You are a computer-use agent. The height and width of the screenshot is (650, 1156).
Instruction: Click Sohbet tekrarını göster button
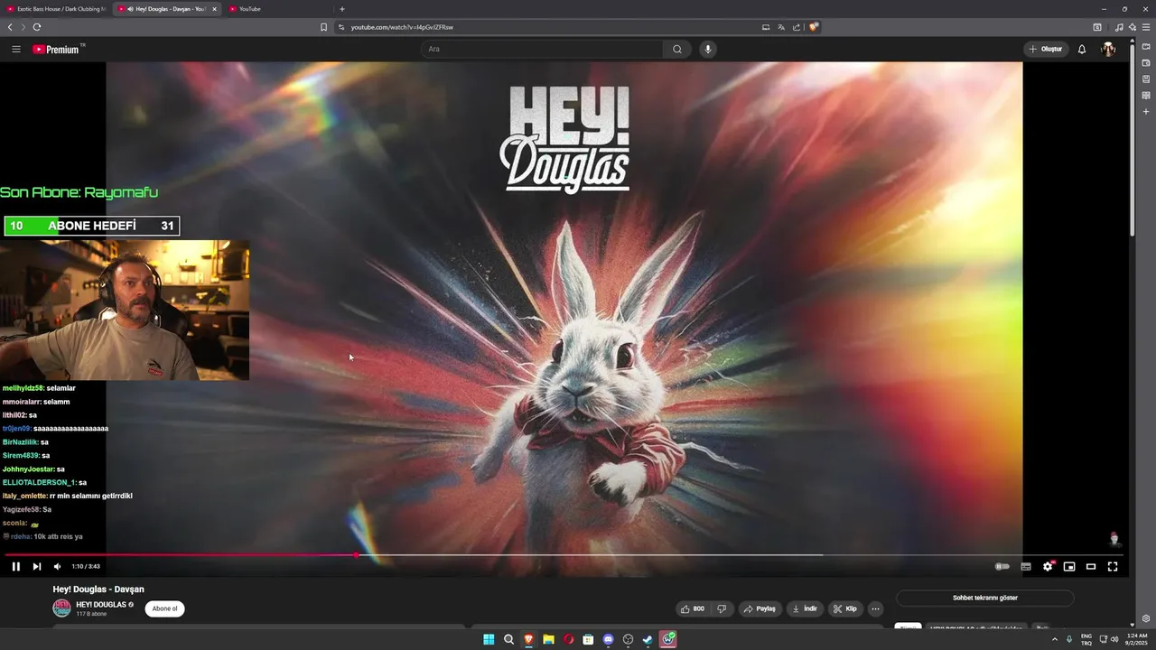984,598
